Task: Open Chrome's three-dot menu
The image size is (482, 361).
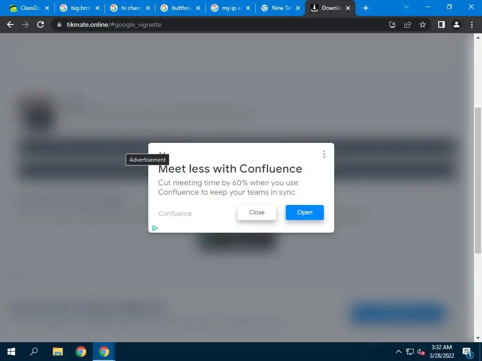Action: tap(472, 24)
